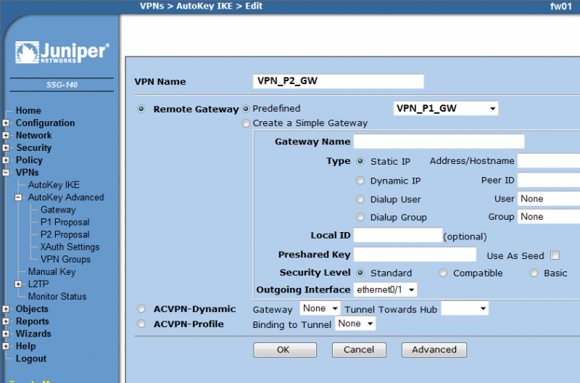Open the Gateway submenu item
Image resolution: width=580 pixels, height=383 pixels.
point(58,210)
